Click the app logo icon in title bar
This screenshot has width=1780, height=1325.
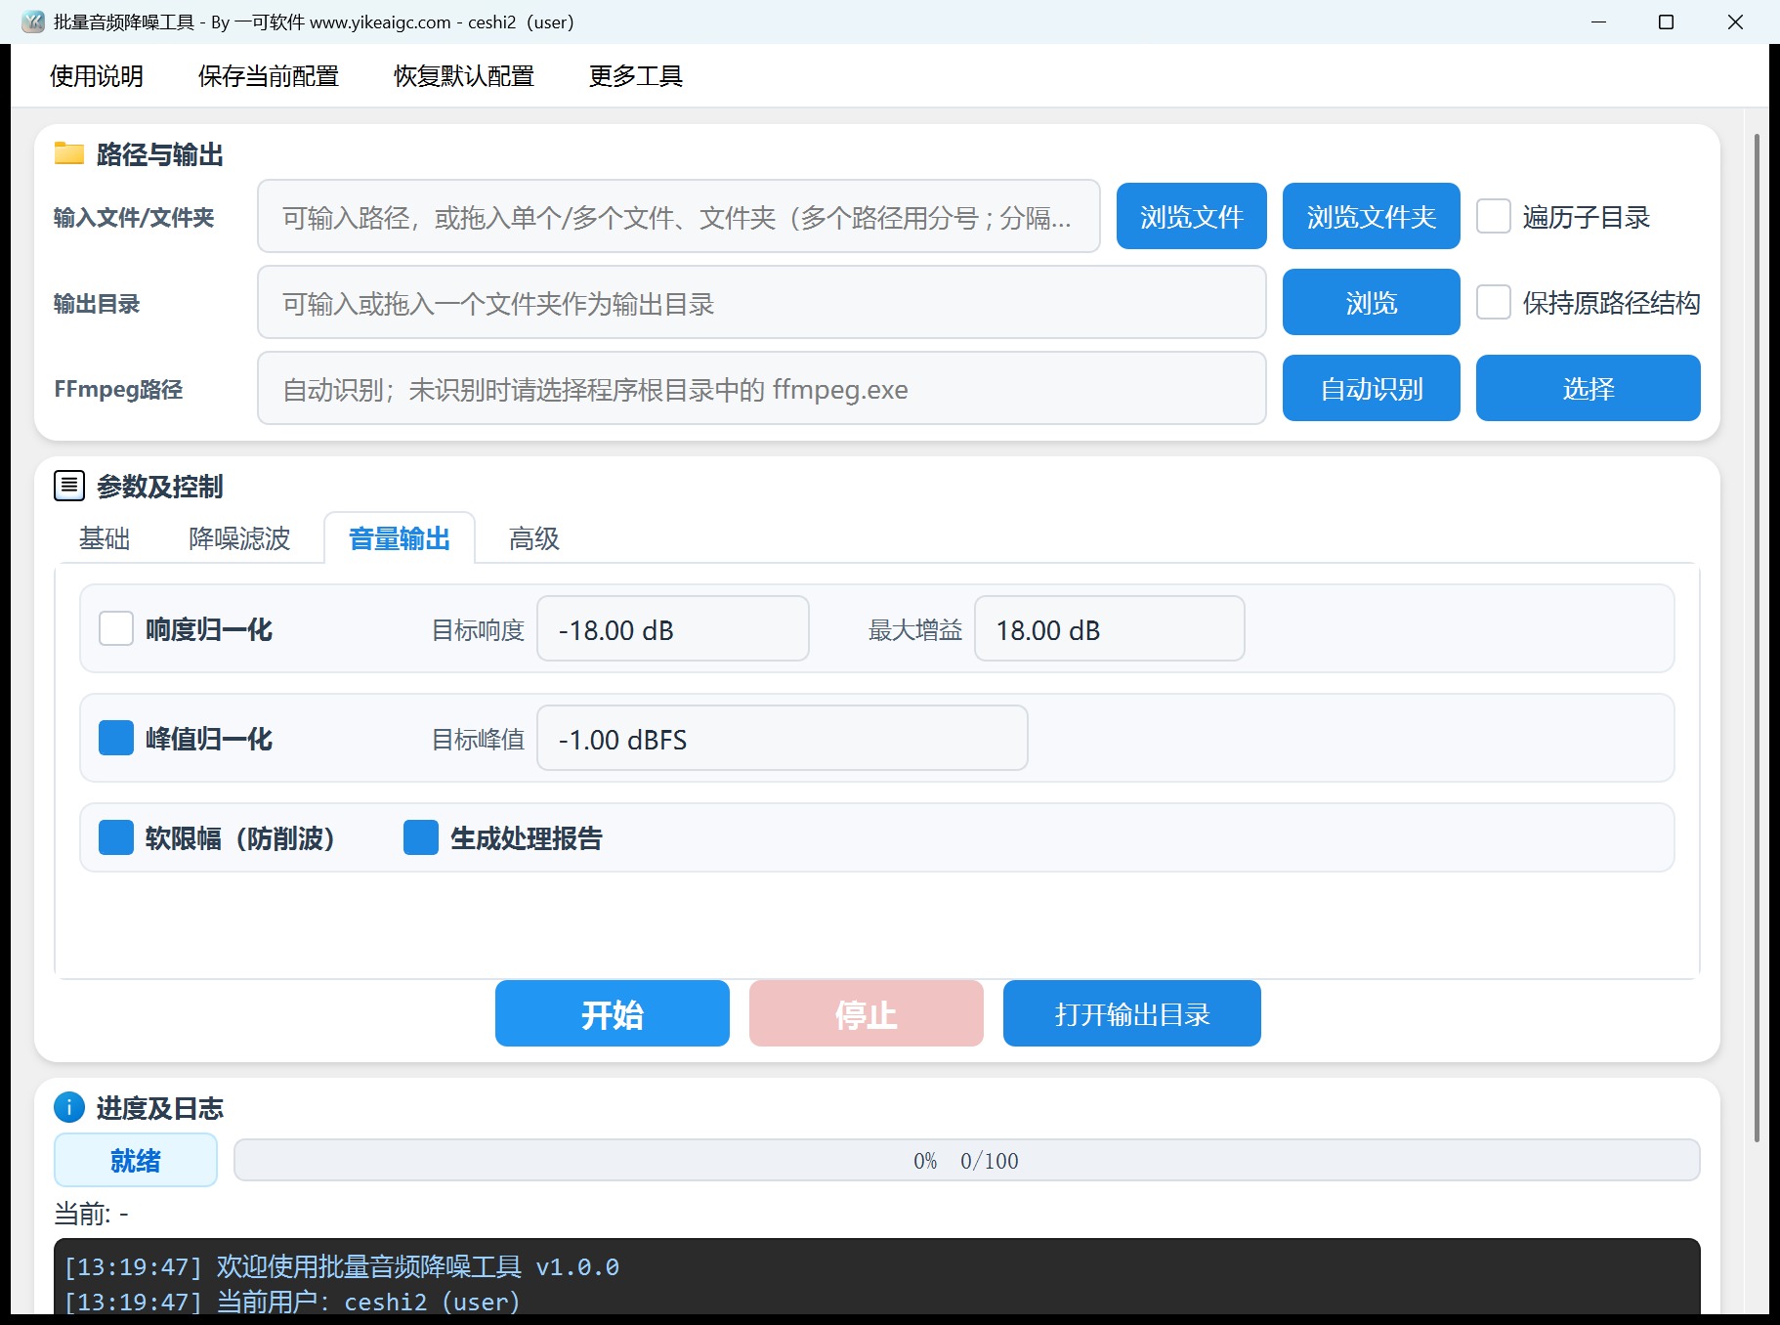click(32, 21)
